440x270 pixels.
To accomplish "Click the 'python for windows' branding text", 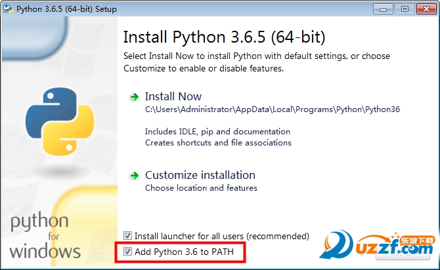I will point(43,236).
